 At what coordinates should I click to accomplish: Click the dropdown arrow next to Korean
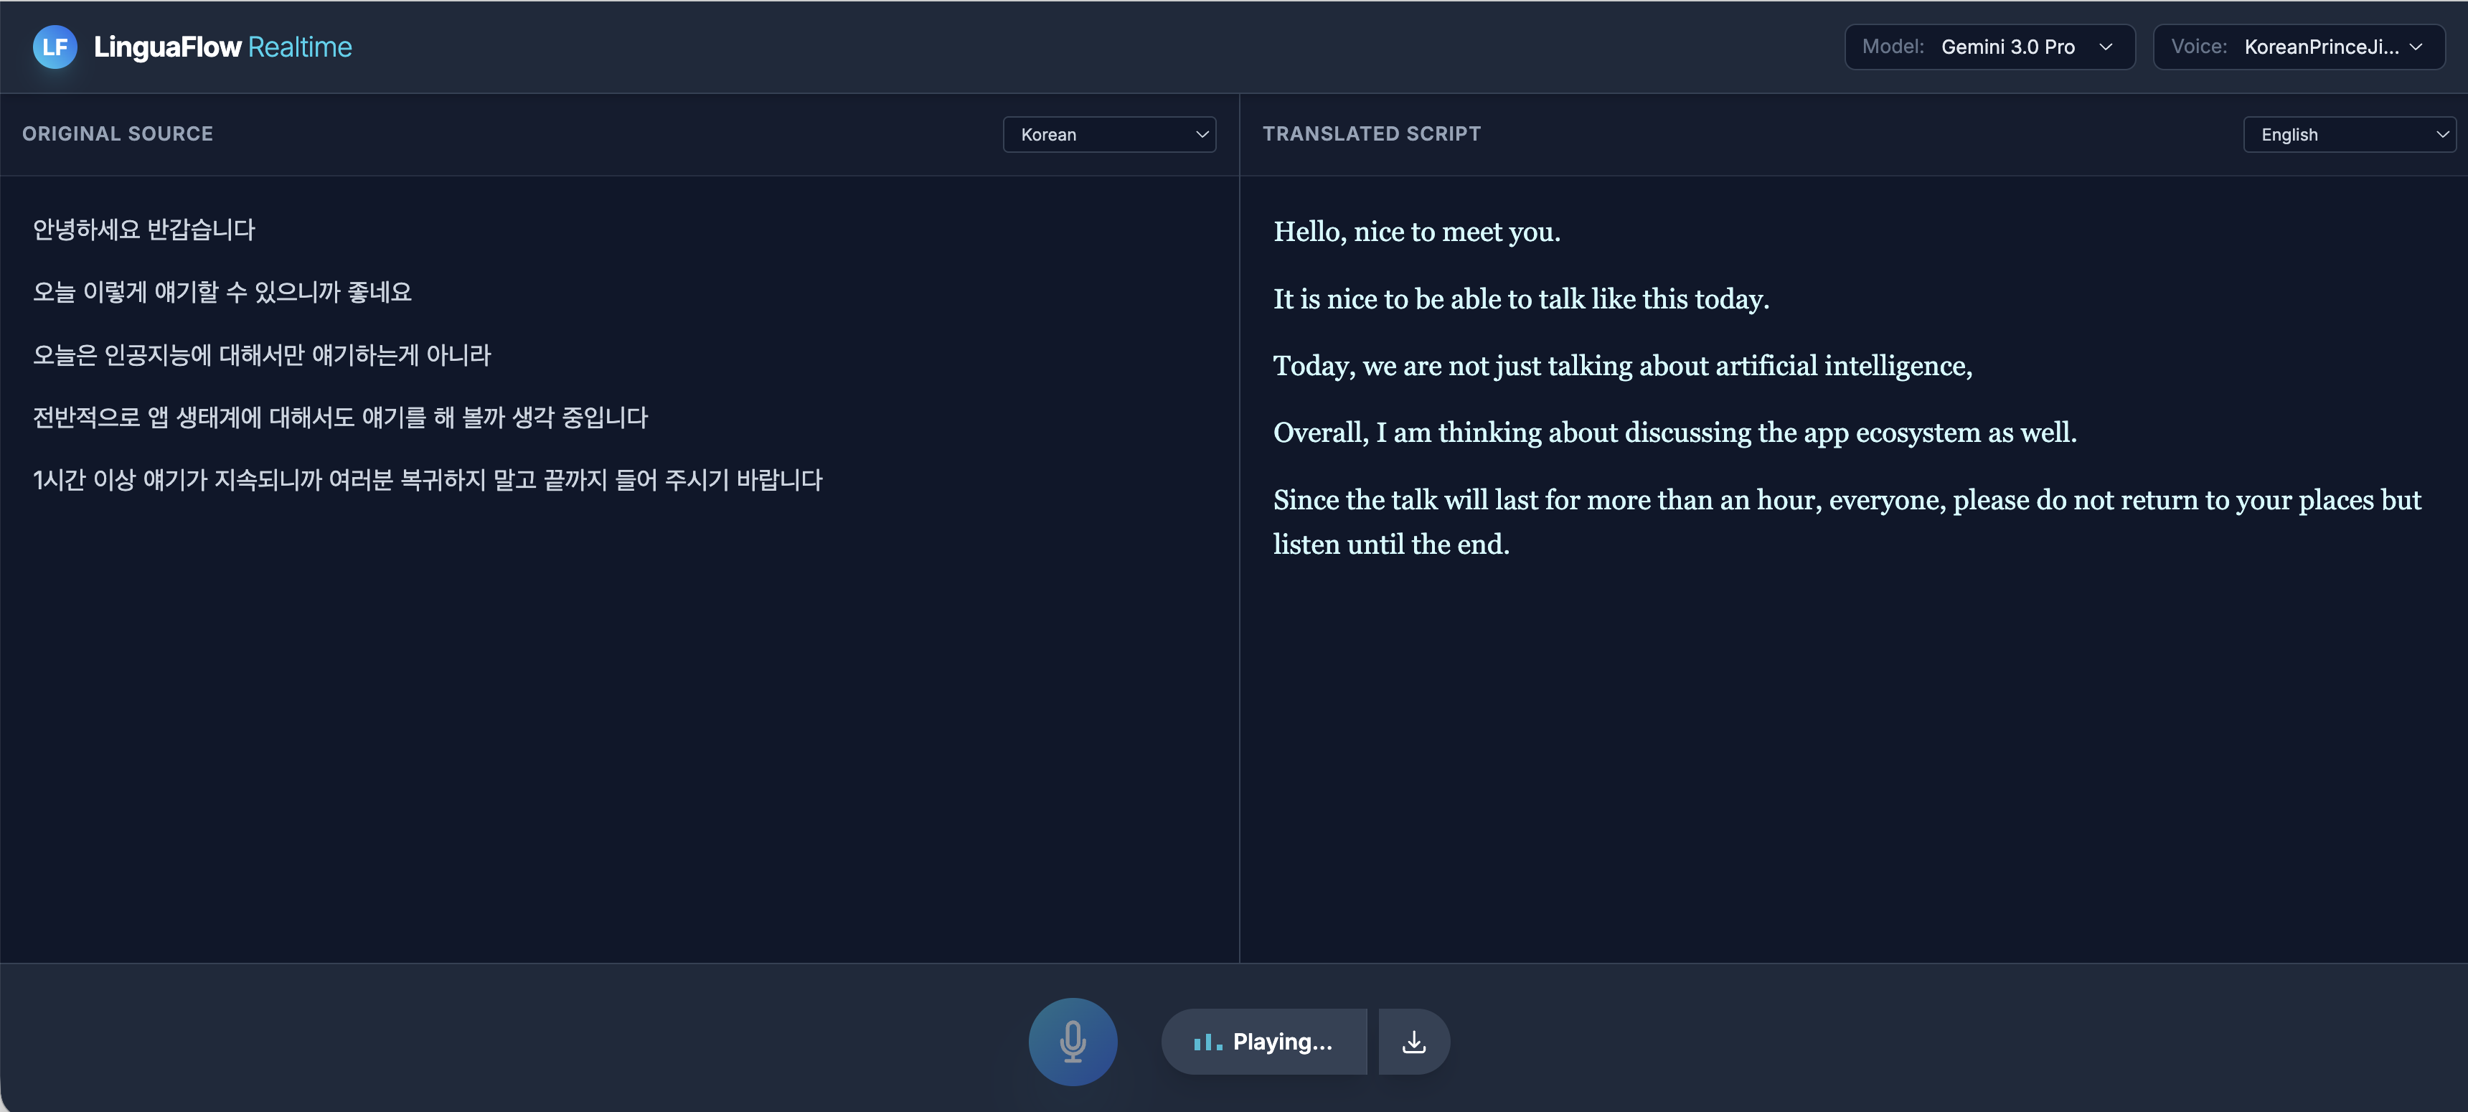(1202, 134)
